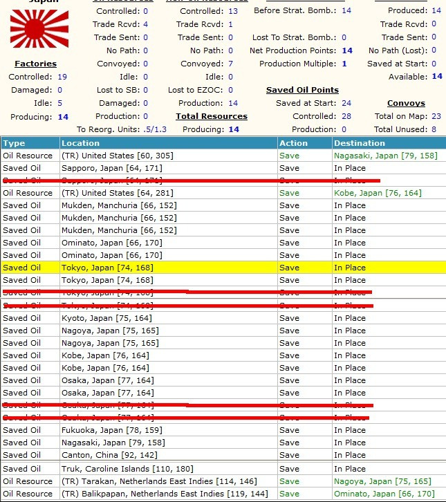Click Before Strat. Bomb. value 14

346,10
